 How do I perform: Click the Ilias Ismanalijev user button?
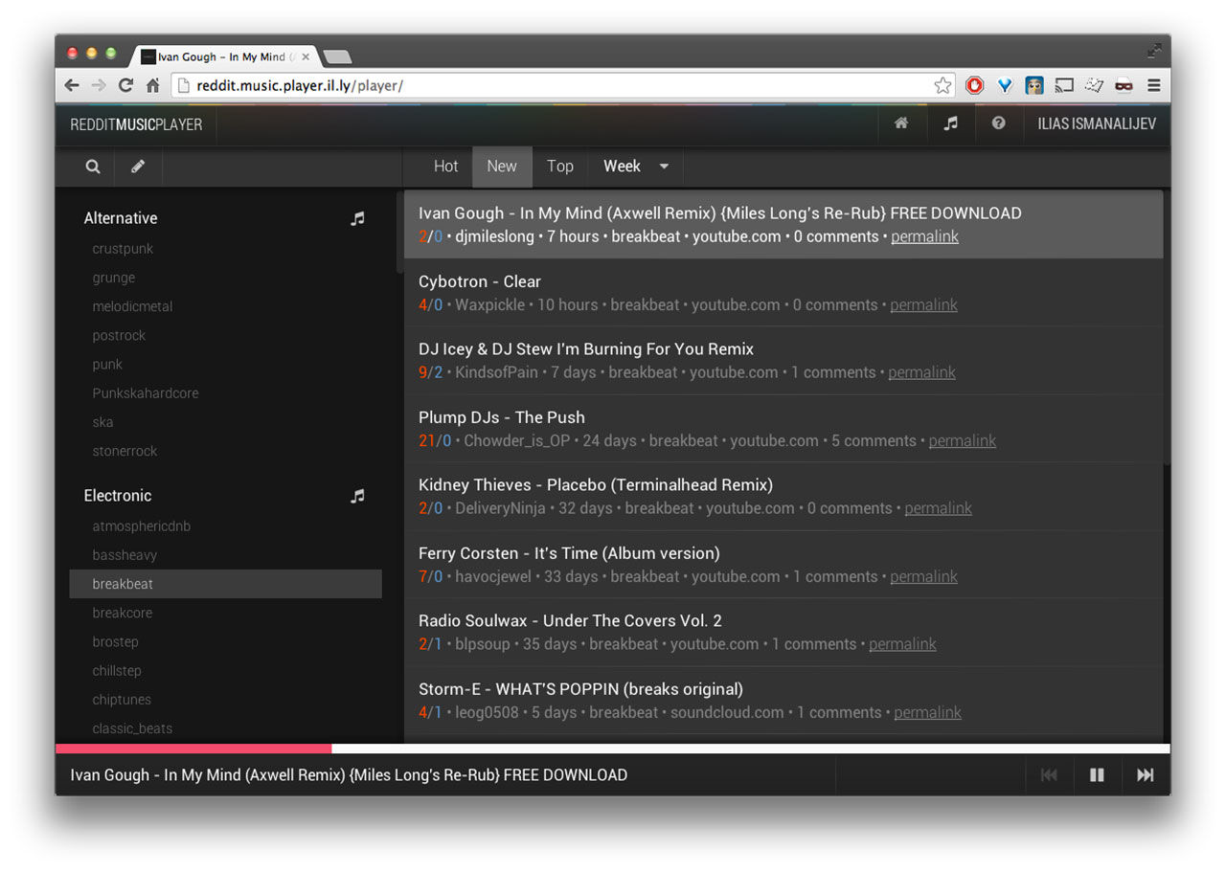pos(1096,123)
